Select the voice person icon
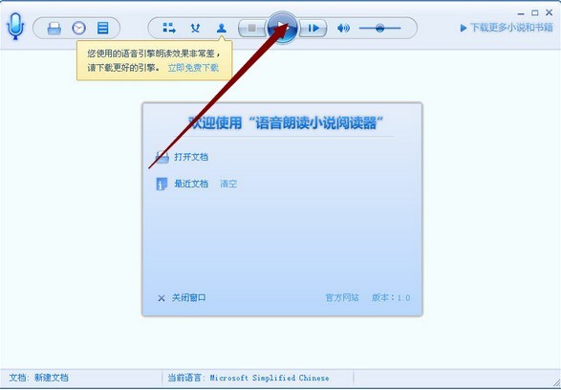This screenshot has height=390, width=561. pos(222,28)
